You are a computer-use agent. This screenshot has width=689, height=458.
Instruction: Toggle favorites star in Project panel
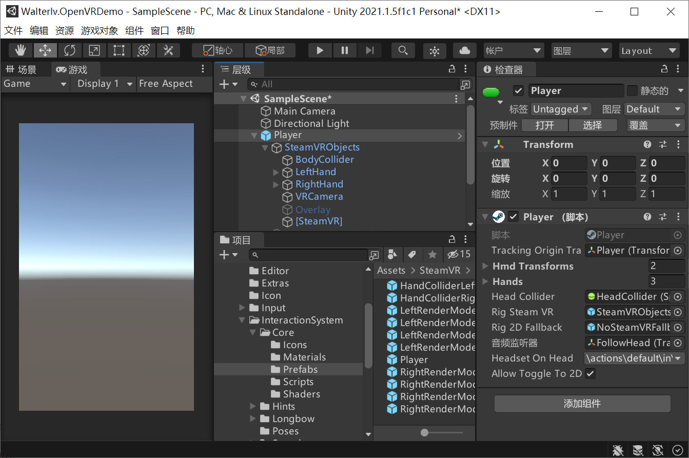tap(432, 254)
